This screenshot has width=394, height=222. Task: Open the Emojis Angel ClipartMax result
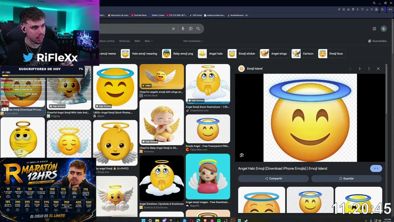coord(208,133)
